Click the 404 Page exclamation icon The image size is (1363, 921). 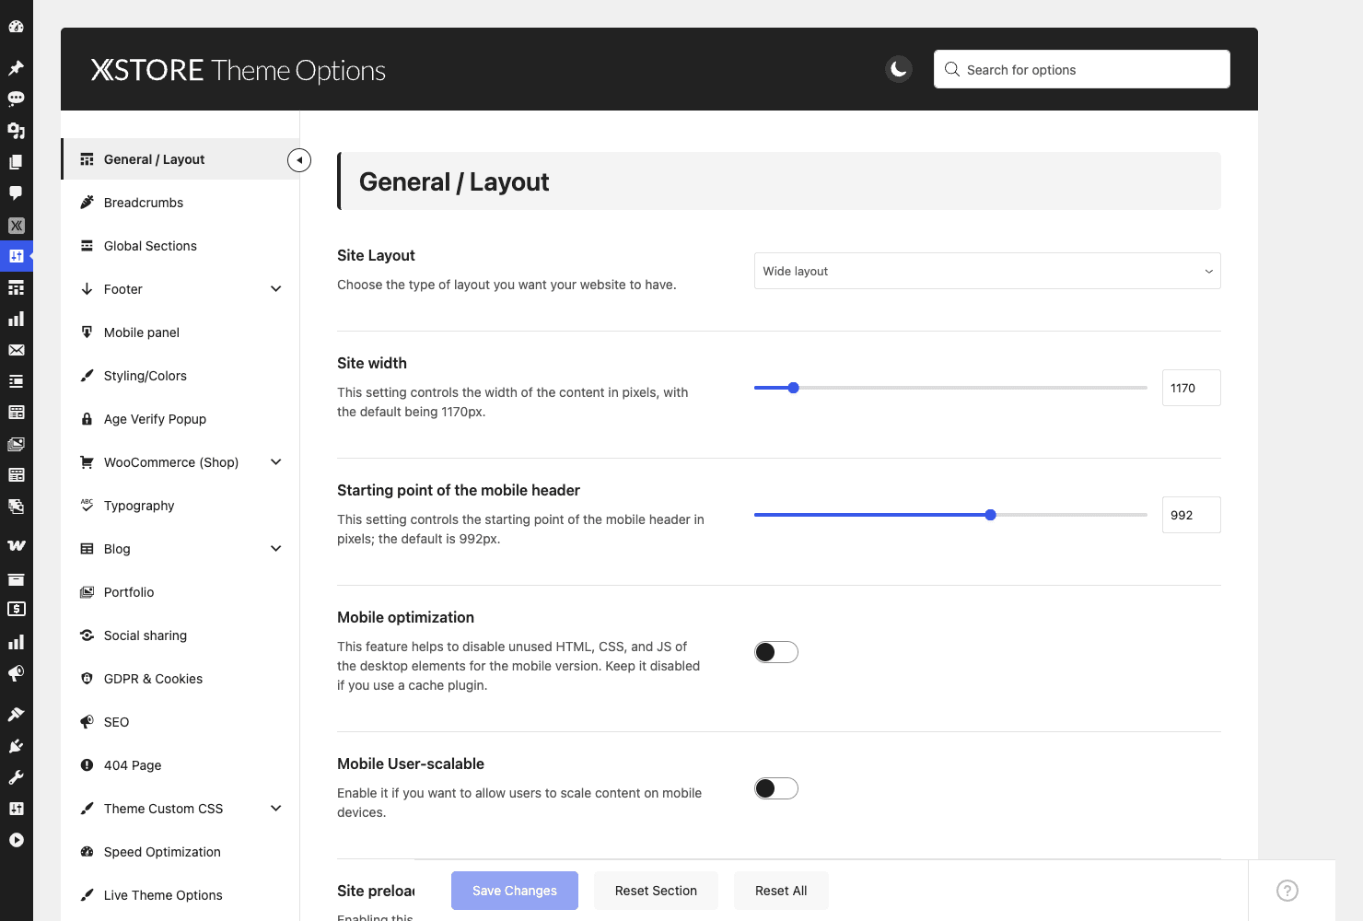coord(87,765)
